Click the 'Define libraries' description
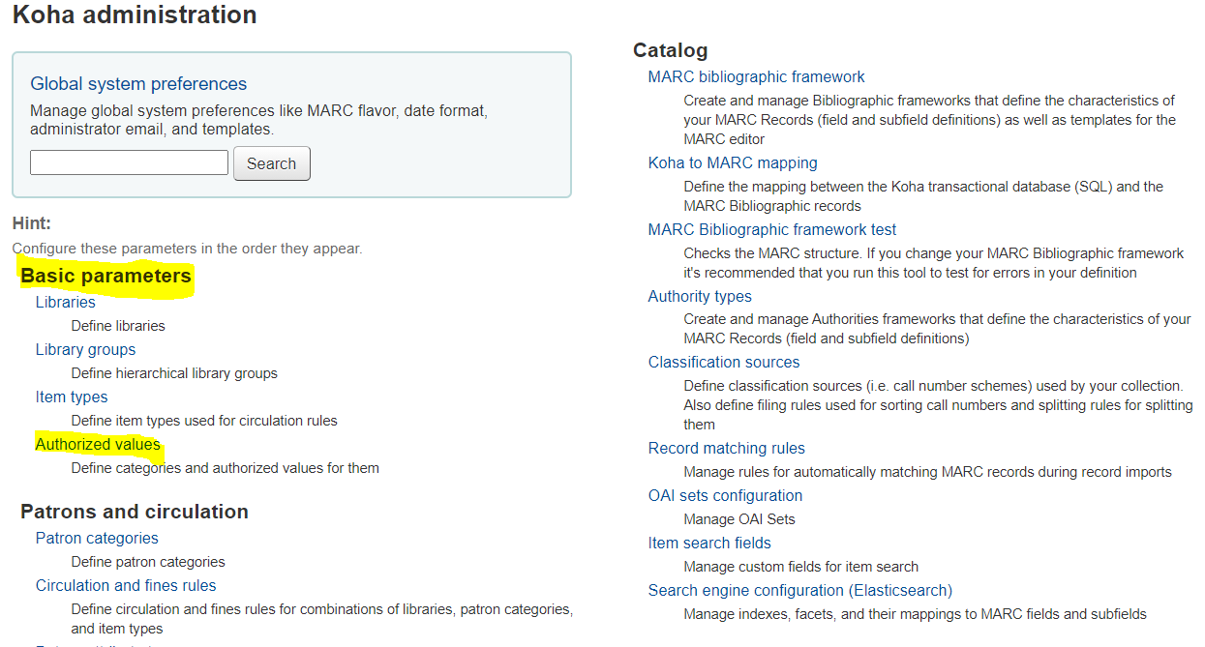 (118, 326)
